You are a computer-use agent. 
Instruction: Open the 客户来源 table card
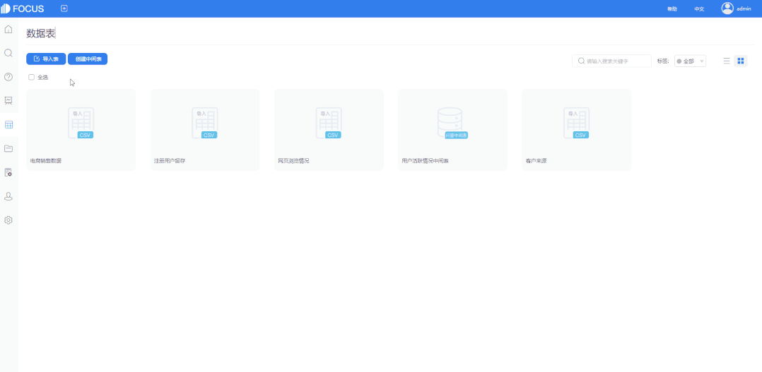(x=577, y=130)
